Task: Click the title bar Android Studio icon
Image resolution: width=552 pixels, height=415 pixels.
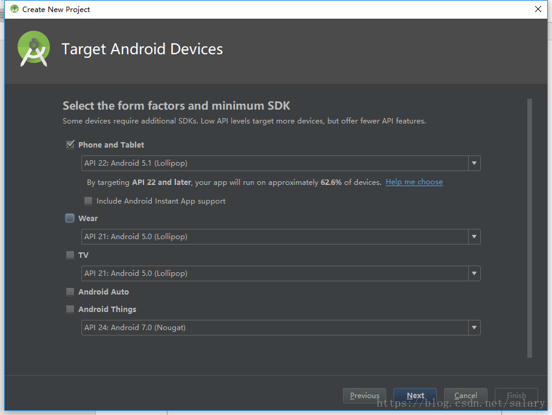Action: [14, 9]
